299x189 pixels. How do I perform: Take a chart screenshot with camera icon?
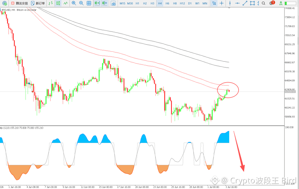pos(113,3)
